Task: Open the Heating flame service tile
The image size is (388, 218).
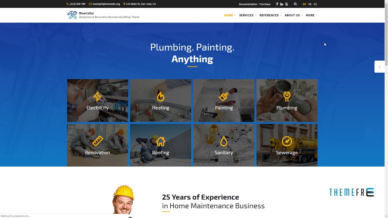Action: (x=161, y=101)
